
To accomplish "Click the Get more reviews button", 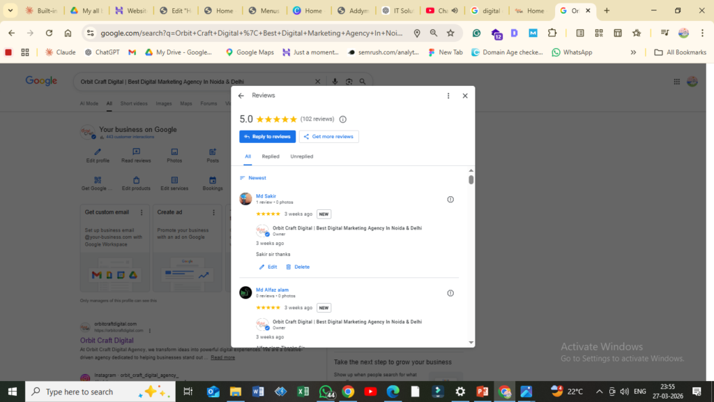I will pos(329,137).
